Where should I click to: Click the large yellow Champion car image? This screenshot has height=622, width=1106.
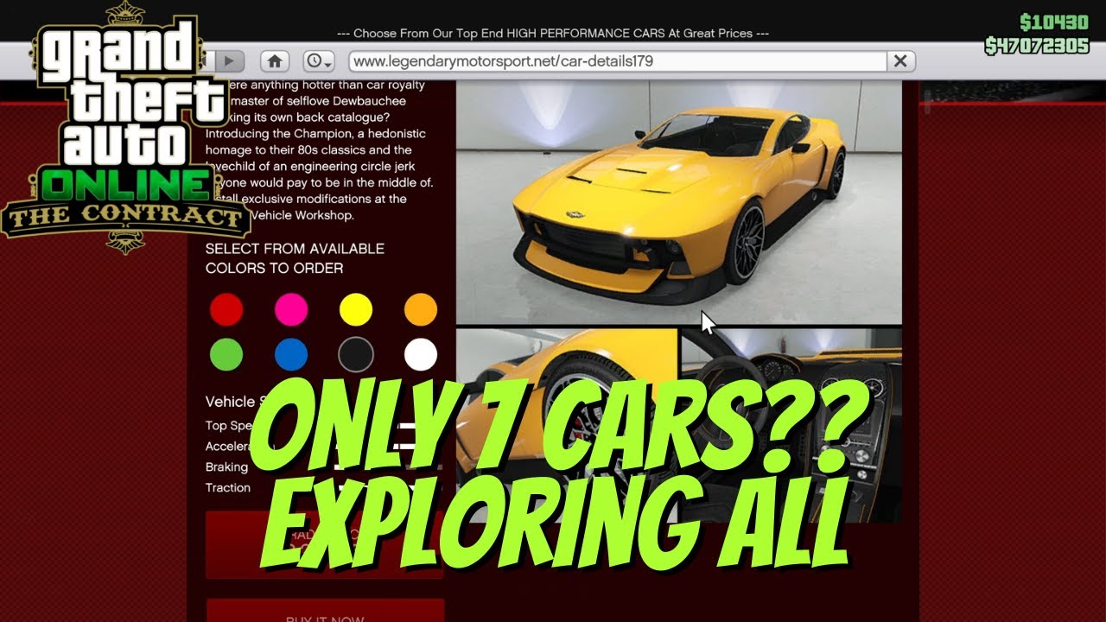(x=679, y=202)
